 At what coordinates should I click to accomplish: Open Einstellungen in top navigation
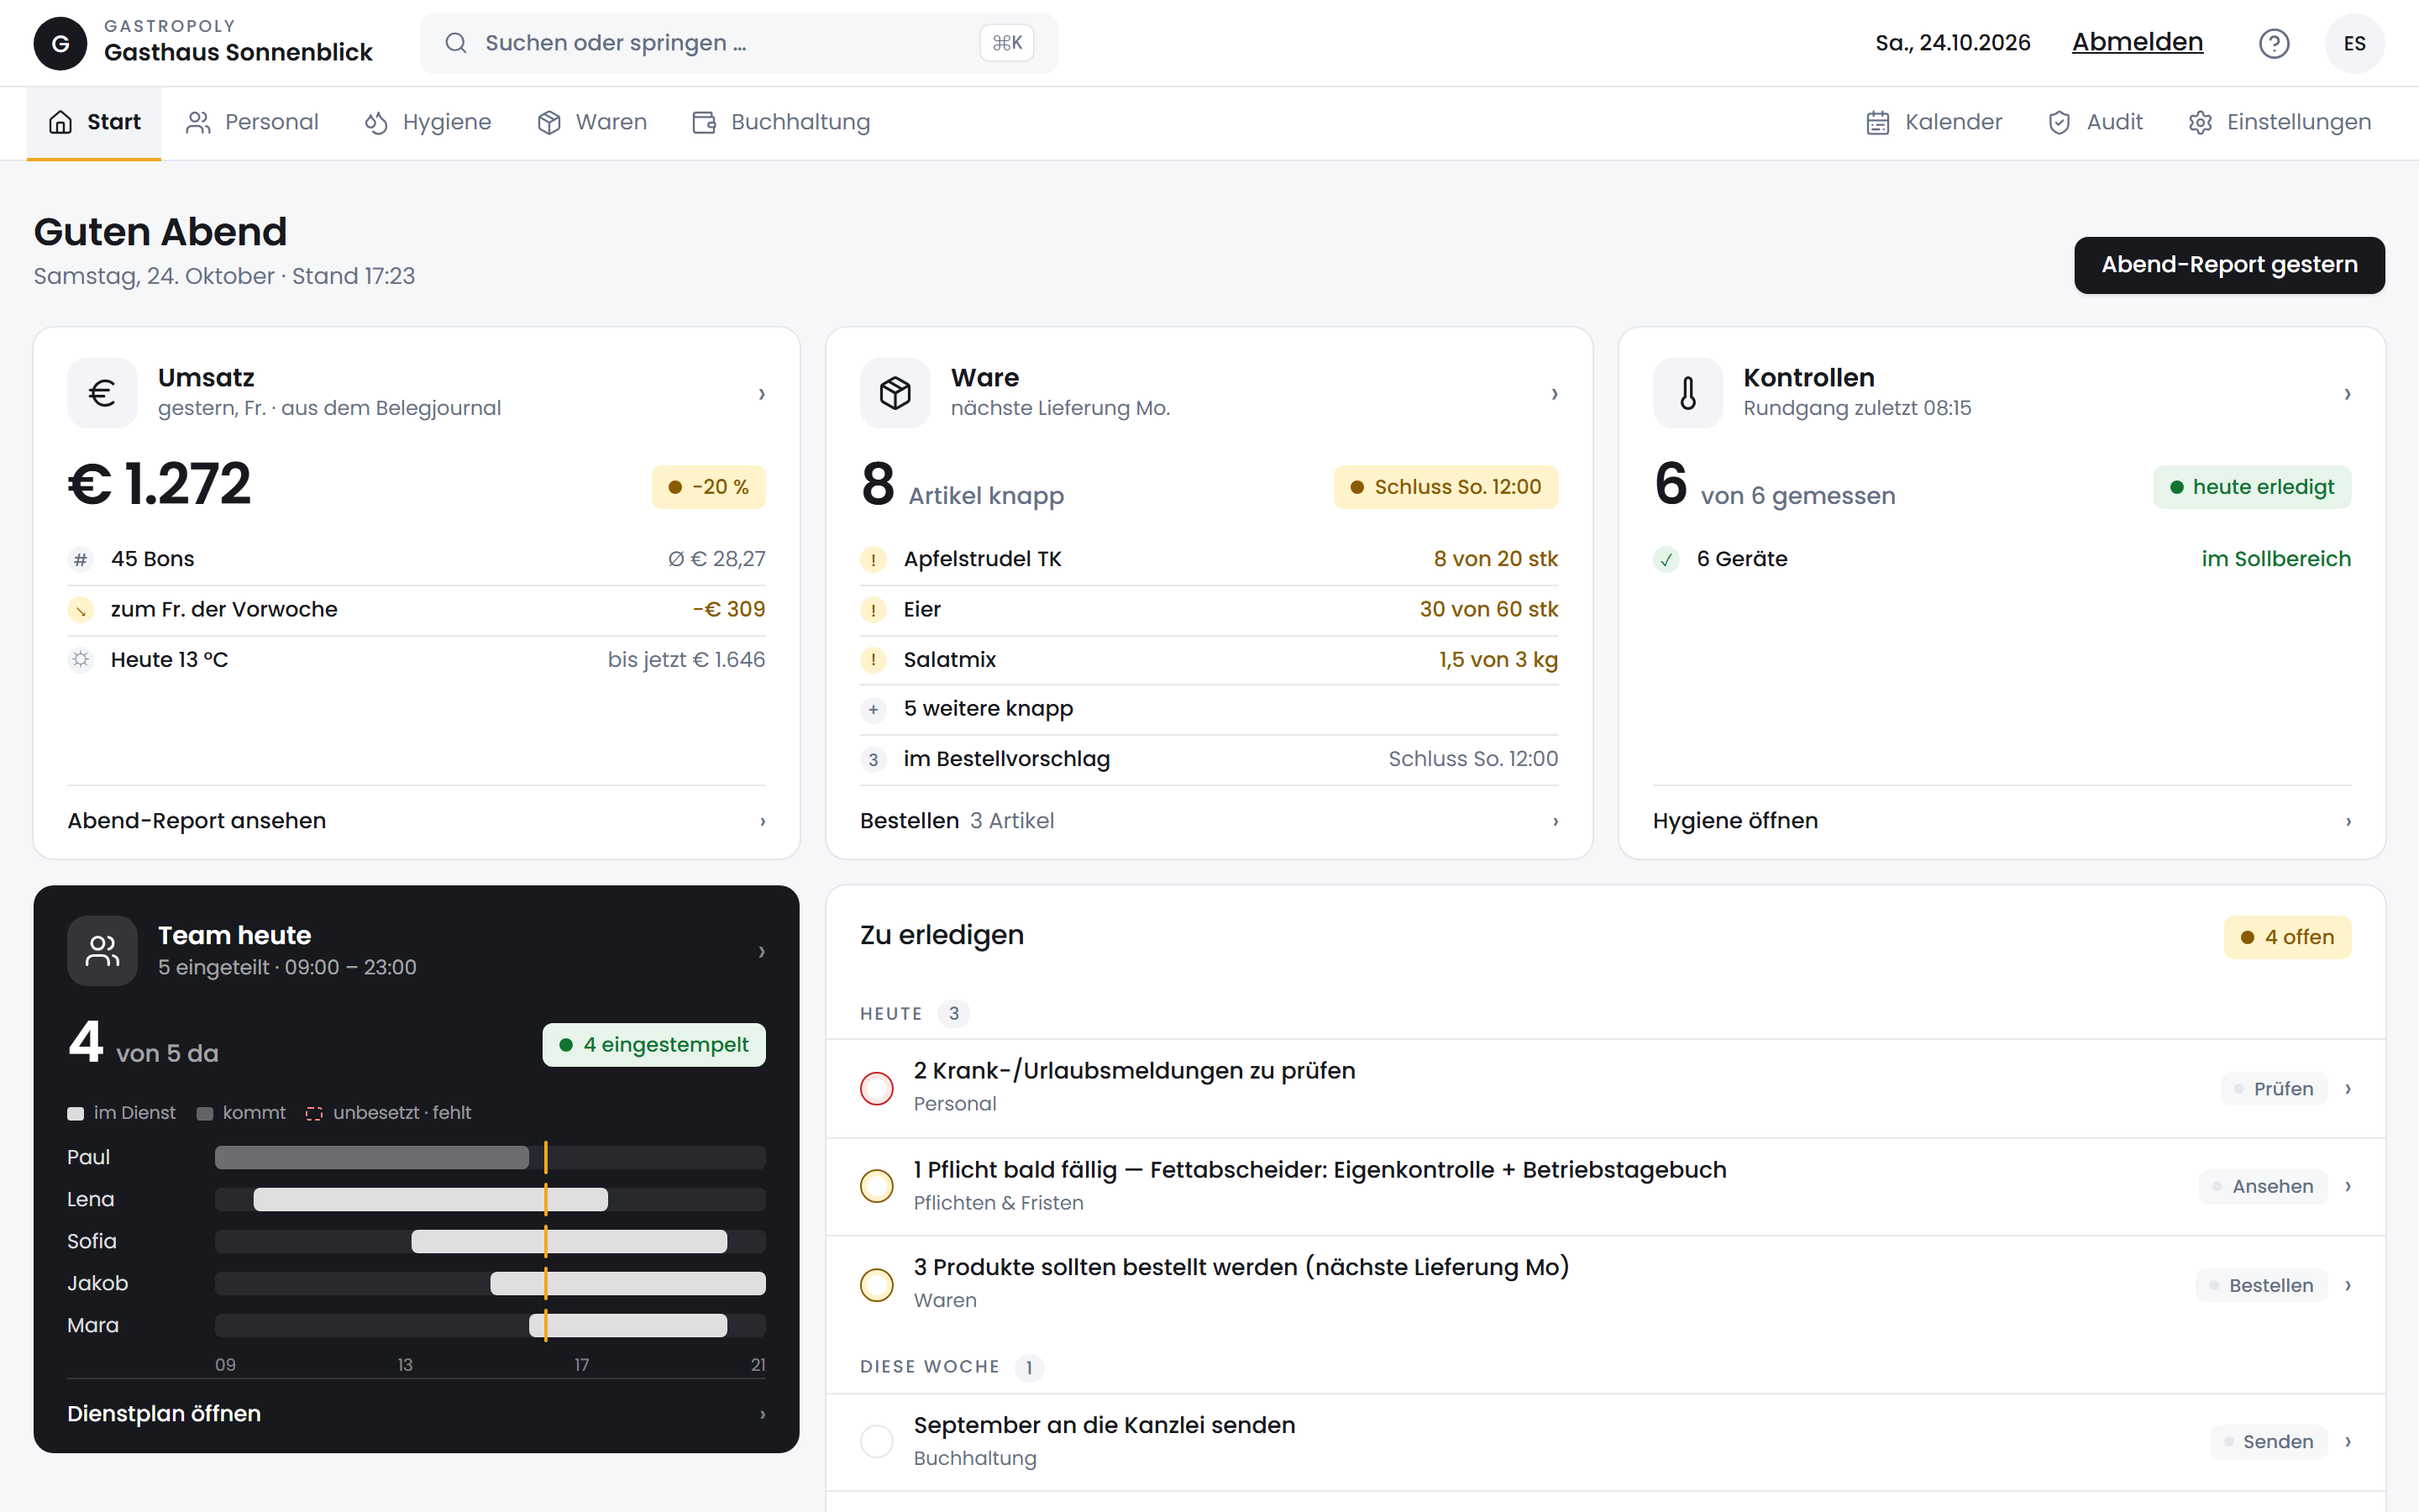[x=2279, y=122]
